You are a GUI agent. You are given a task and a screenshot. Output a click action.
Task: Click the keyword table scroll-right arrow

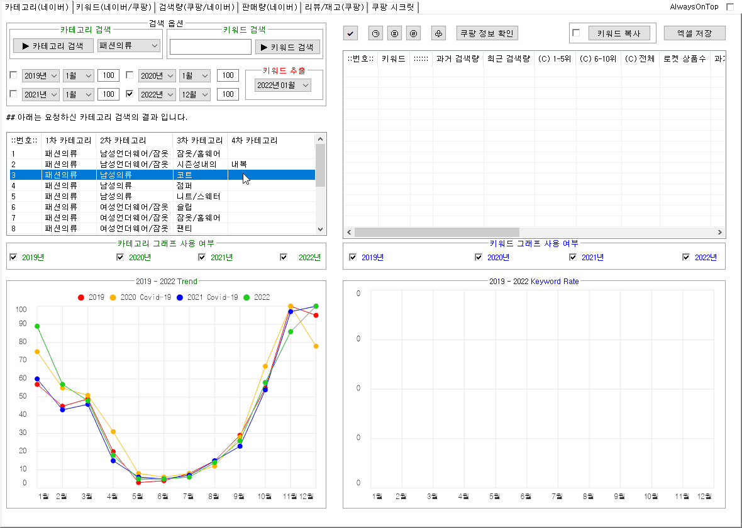pos(720,233)
